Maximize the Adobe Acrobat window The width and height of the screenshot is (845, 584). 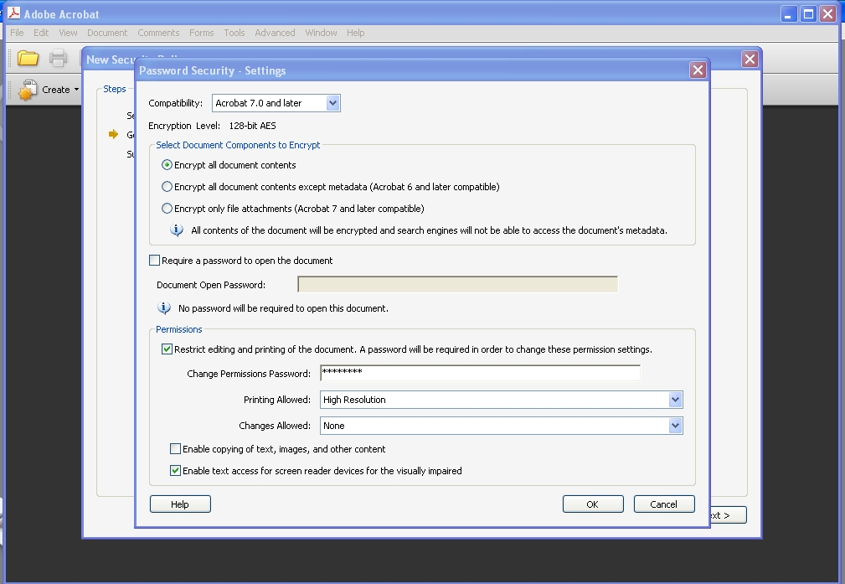(808, 14)
